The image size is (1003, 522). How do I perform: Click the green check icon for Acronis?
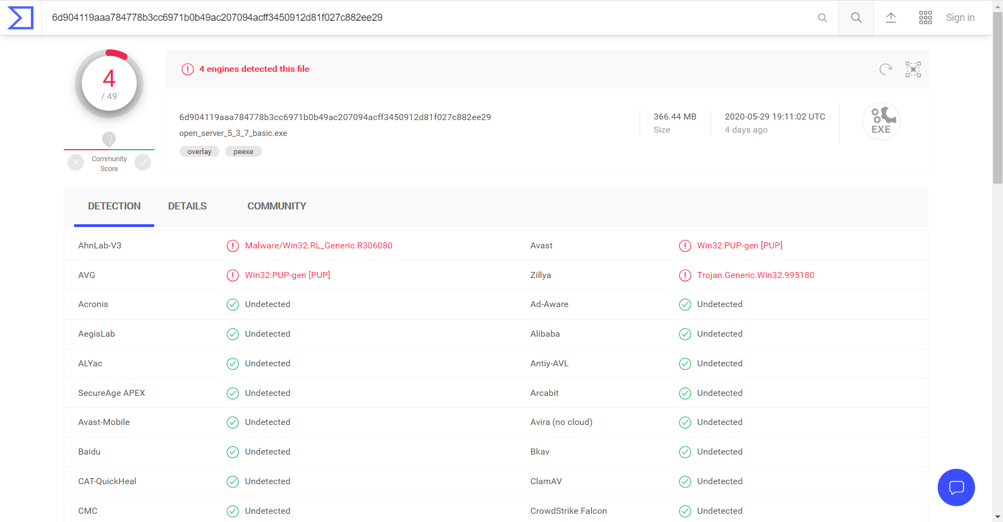[x=233, y=304]
